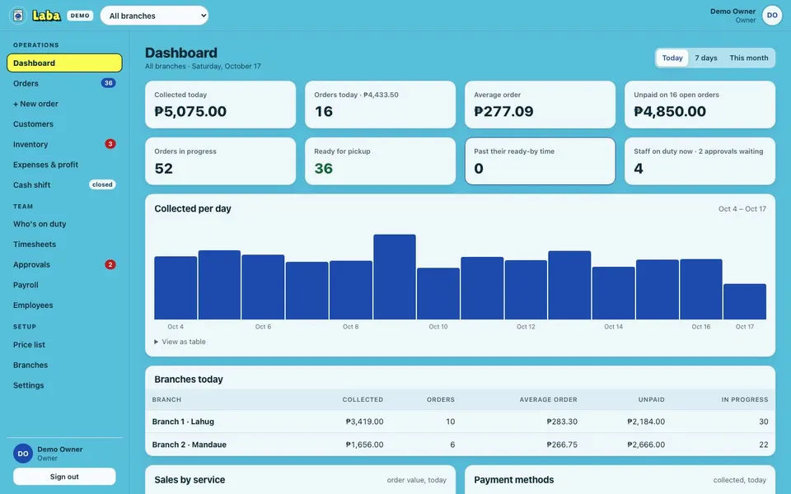The height and width of the screenshot is (494, 791).
Task: Open the Demo Owner account menu
Action: 733,15
